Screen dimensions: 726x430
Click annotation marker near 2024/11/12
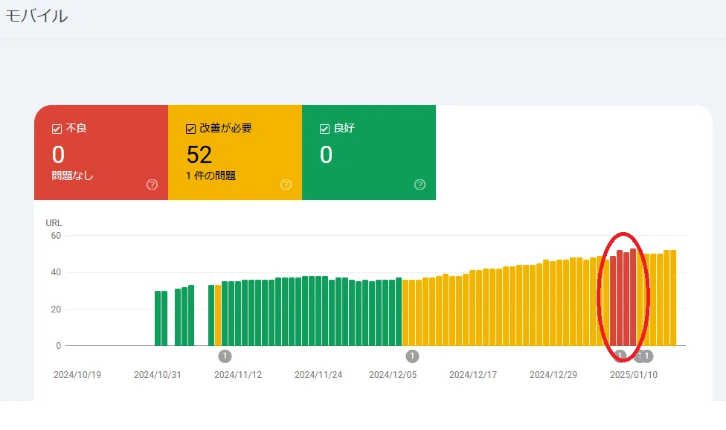coord(225,356)
